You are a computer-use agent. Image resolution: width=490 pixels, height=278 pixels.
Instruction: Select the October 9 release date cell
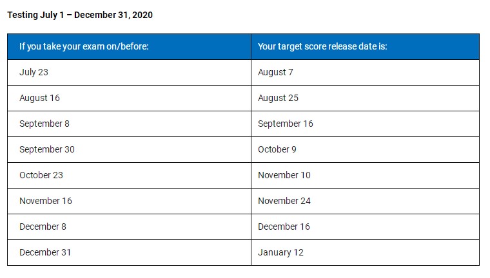point(277,150)
